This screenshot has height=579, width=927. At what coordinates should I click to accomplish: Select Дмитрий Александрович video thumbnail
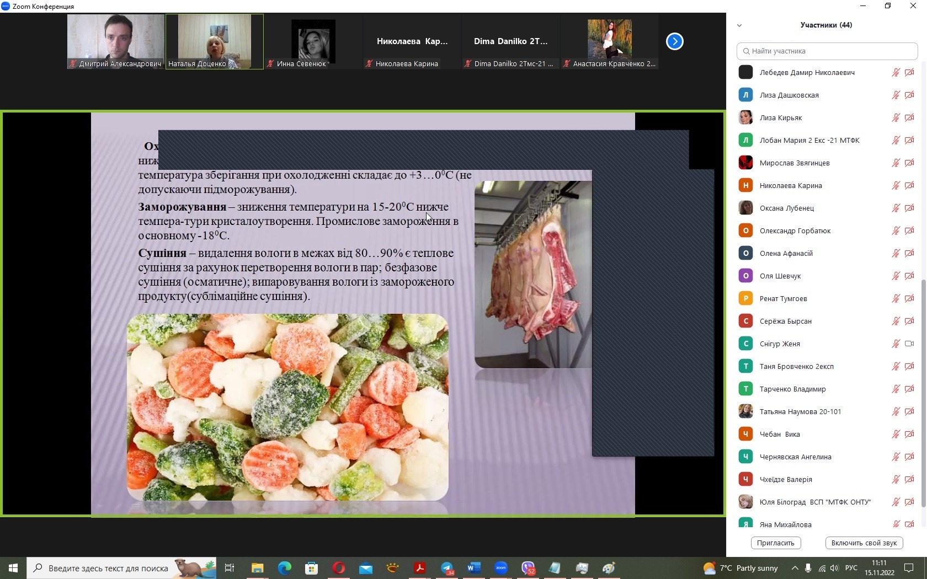tap(116, 41)
